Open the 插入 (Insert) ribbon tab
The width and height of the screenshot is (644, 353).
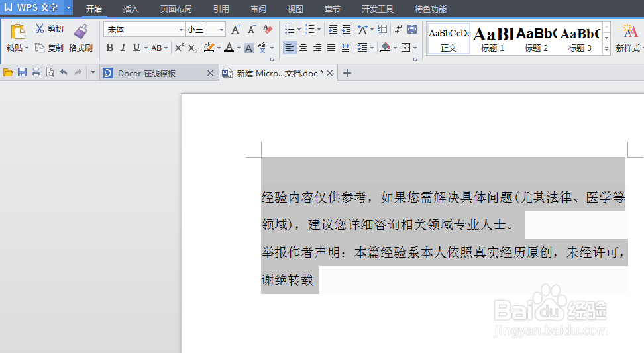point(131,9)
